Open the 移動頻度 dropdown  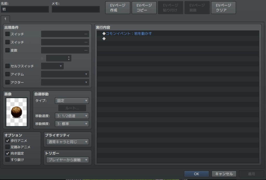(72, 124)
